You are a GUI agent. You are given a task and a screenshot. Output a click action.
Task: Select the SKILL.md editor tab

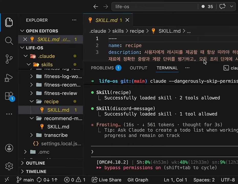click(108, 20)
